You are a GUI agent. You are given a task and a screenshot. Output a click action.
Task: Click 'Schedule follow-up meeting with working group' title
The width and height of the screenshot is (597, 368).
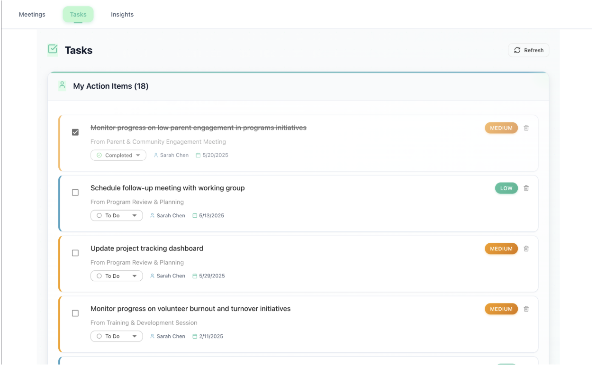point(168,188)
